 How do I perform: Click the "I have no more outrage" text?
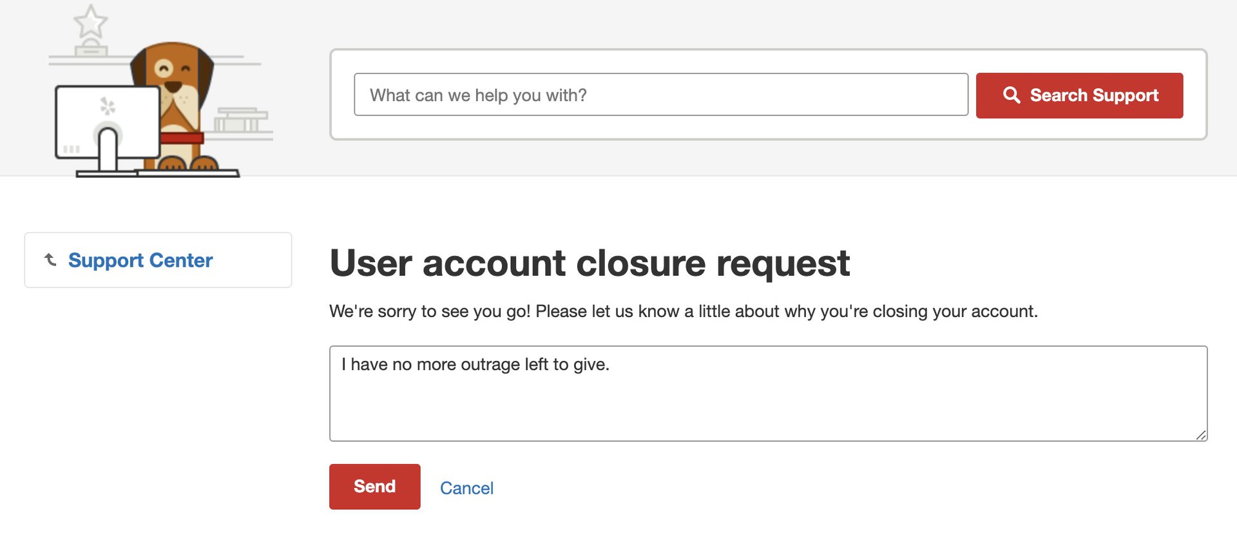[x=475, y=365]
